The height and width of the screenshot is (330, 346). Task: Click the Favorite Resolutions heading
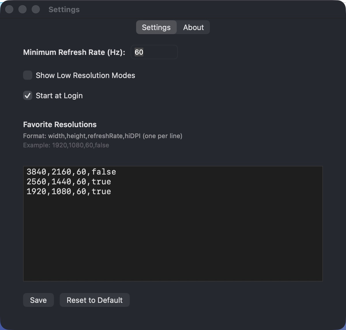tap(60, 125)
